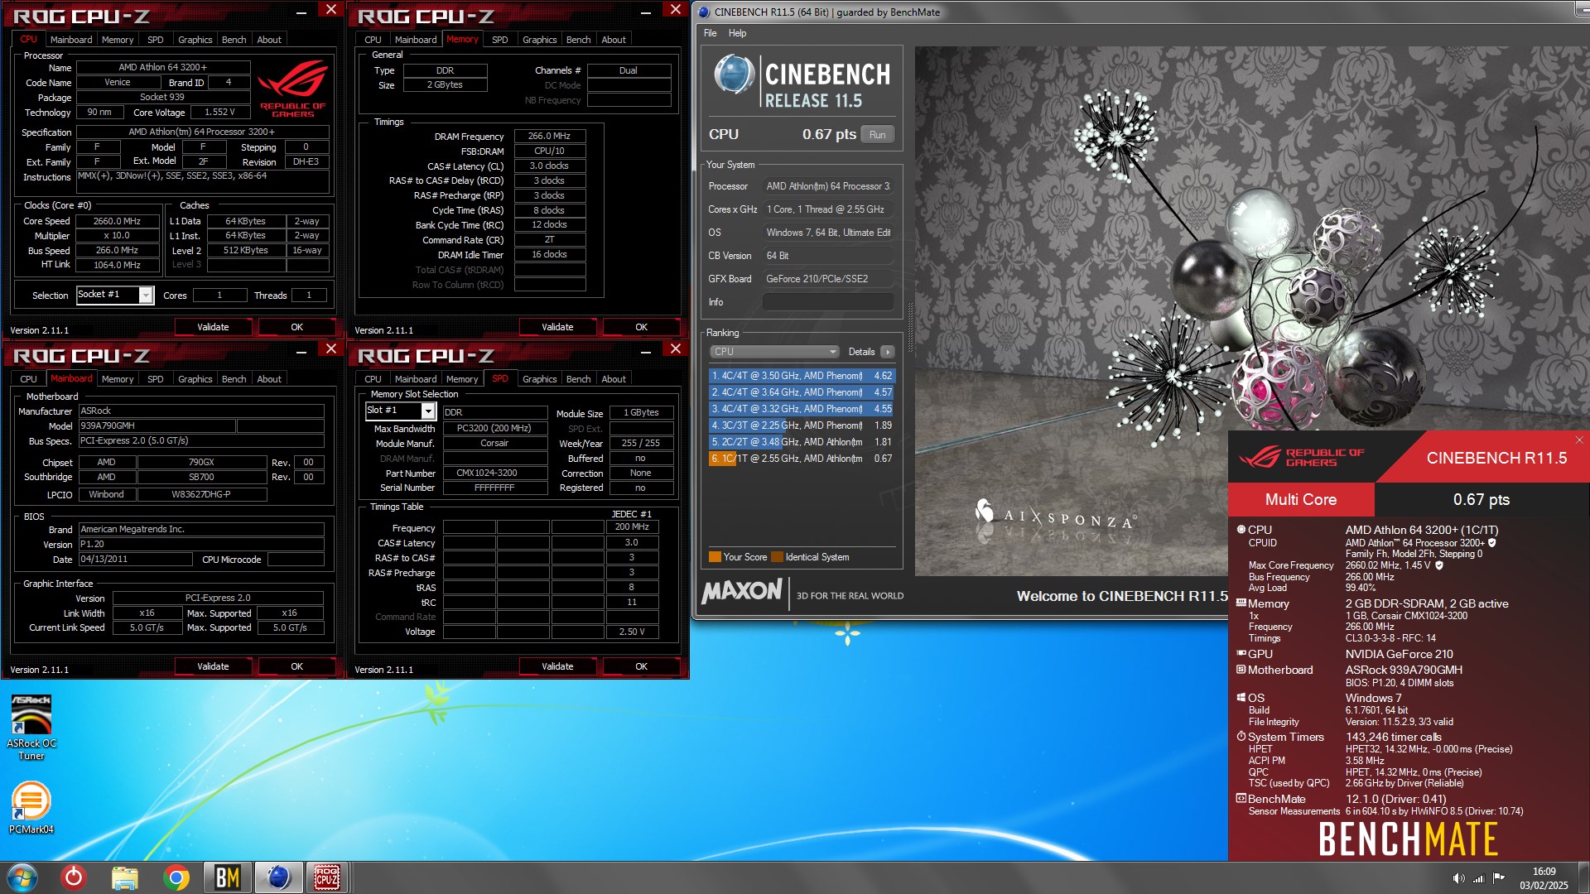Screen dimensions: 1590x894
Task: Select ranking row 1 4C/4T @ 3.50 GHz
Action: point(802,376)
